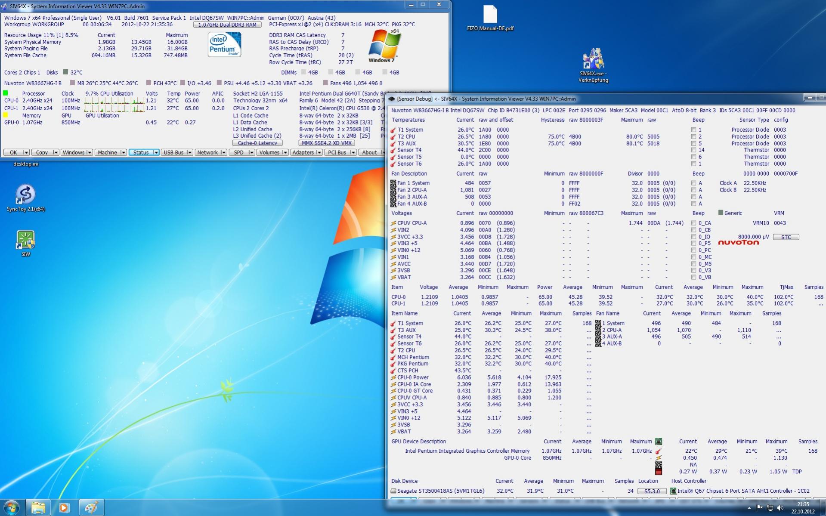
Task: Enable the 0_P5 voltage beep checkbox
Action: coord(693,244)
